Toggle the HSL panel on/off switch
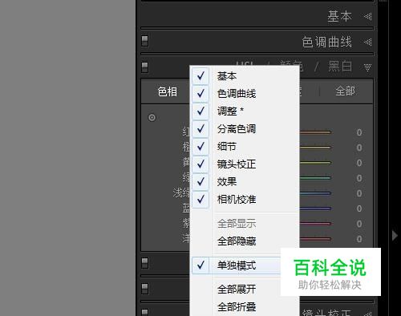This screenshot has width=401, height=316. coord(144,67)
